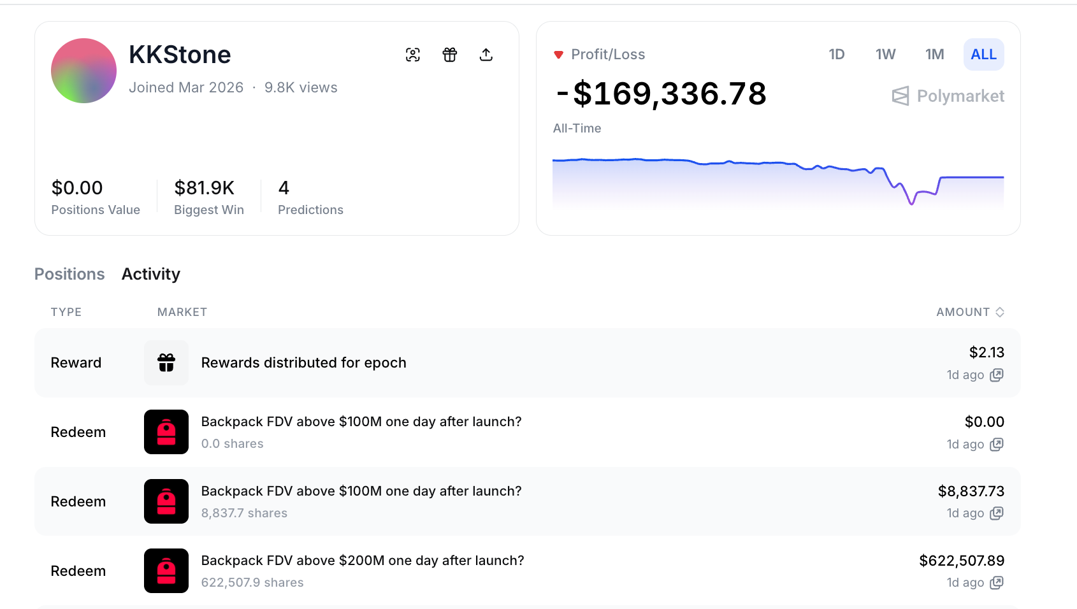The width and height of the screenshot is (1077, 609).
Task: Select the 1M time range
Action: tap(934, 55)
